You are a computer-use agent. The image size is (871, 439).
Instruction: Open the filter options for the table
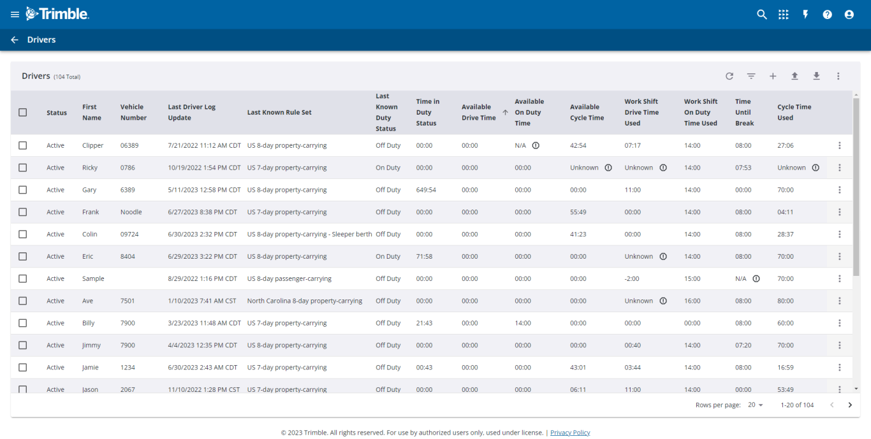pos(751,76)
